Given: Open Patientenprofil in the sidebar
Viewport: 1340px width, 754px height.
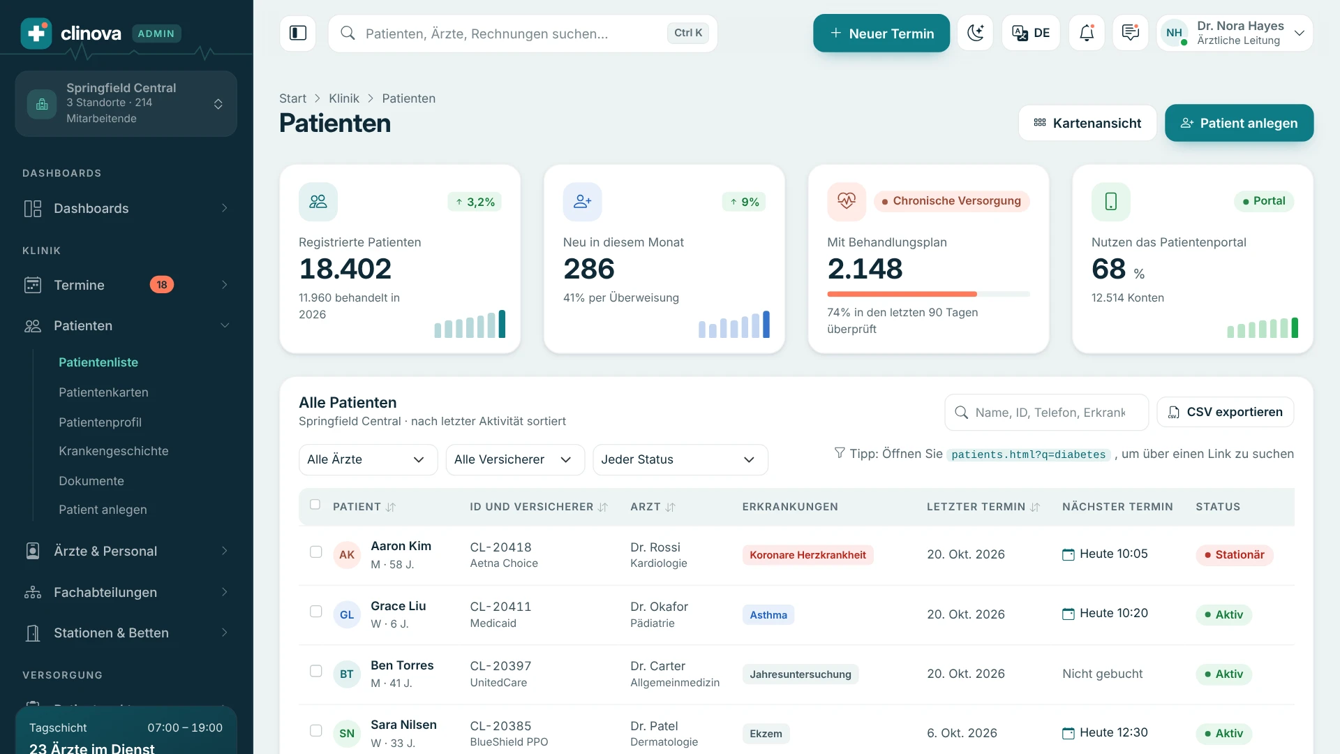Looking at the screenshot, I should 100,422.
